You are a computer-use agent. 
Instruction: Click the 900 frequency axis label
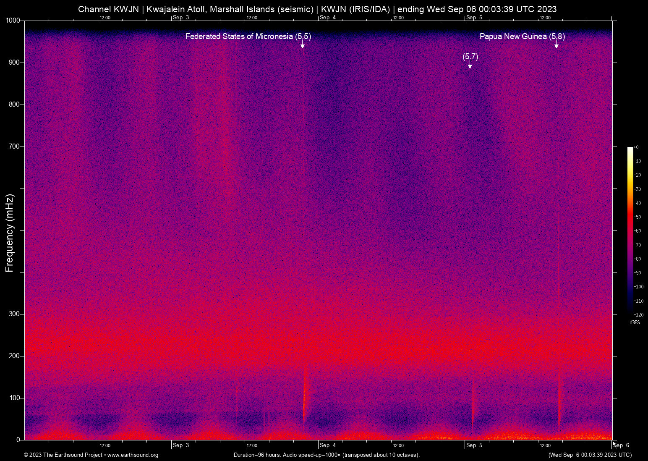pos(15,63)
